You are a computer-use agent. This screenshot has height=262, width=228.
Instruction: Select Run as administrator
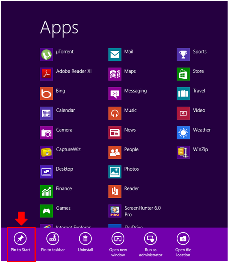(150, 245)
